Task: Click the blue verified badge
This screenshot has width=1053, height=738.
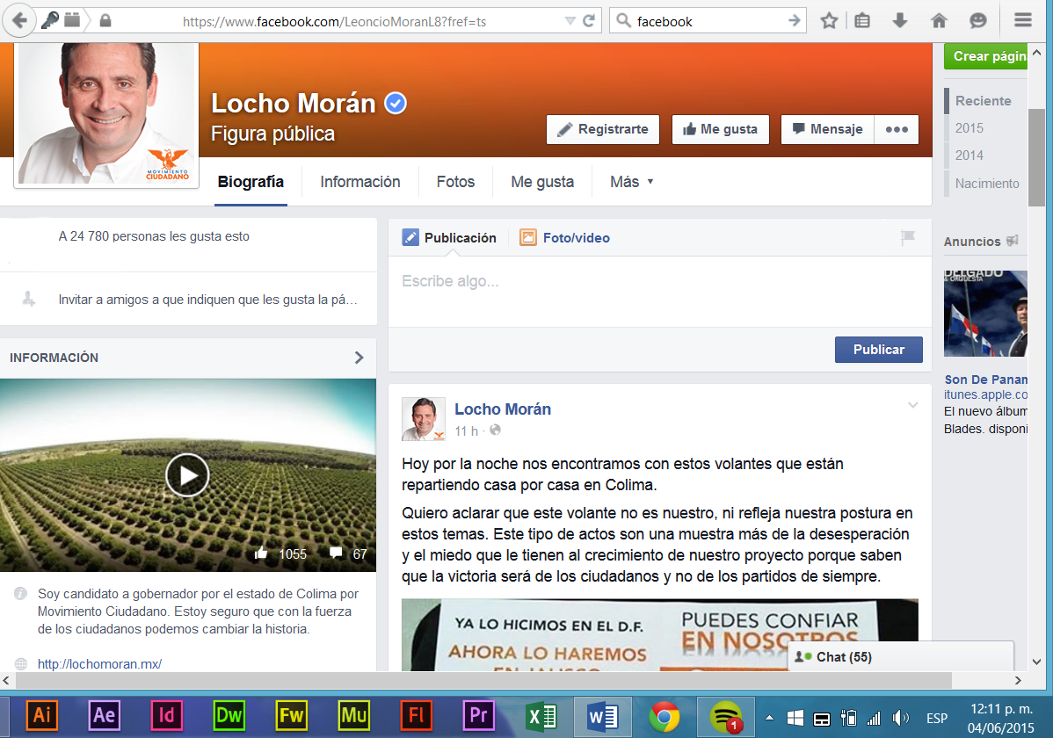Action: tap(396, 104)
